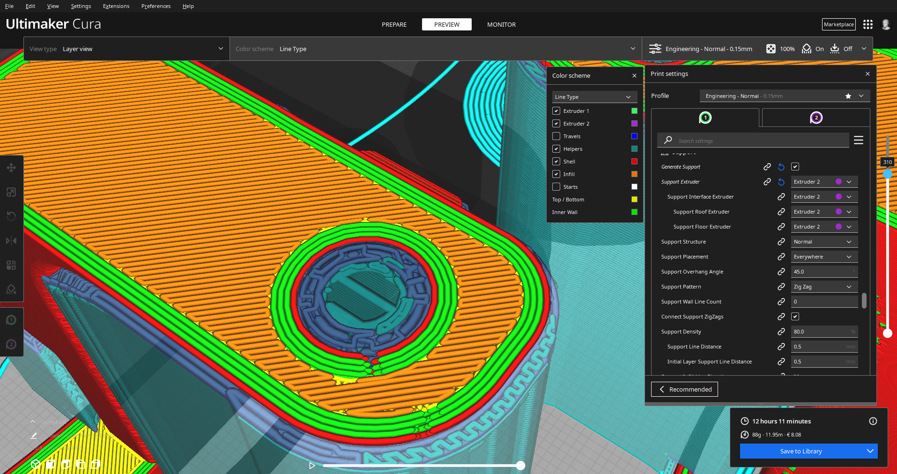Viewport: 897px width, 474px height.
Task: Toggle Helpers display checkbox
Action: pos(556,149)
